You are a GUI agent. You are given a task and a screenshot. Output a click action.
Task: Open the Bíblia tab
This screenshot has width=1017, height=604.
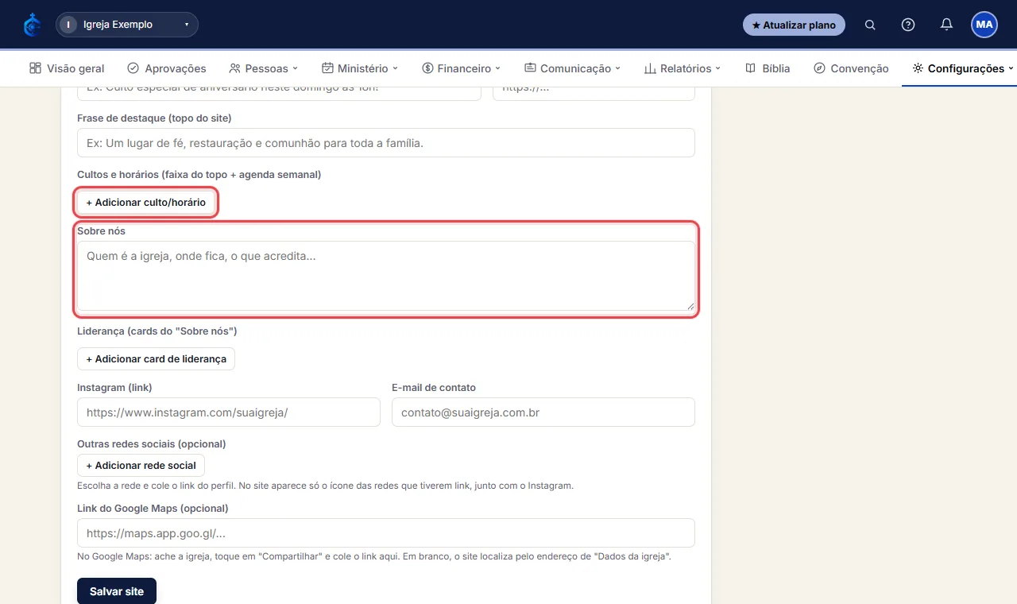click(x=768, y=68)
